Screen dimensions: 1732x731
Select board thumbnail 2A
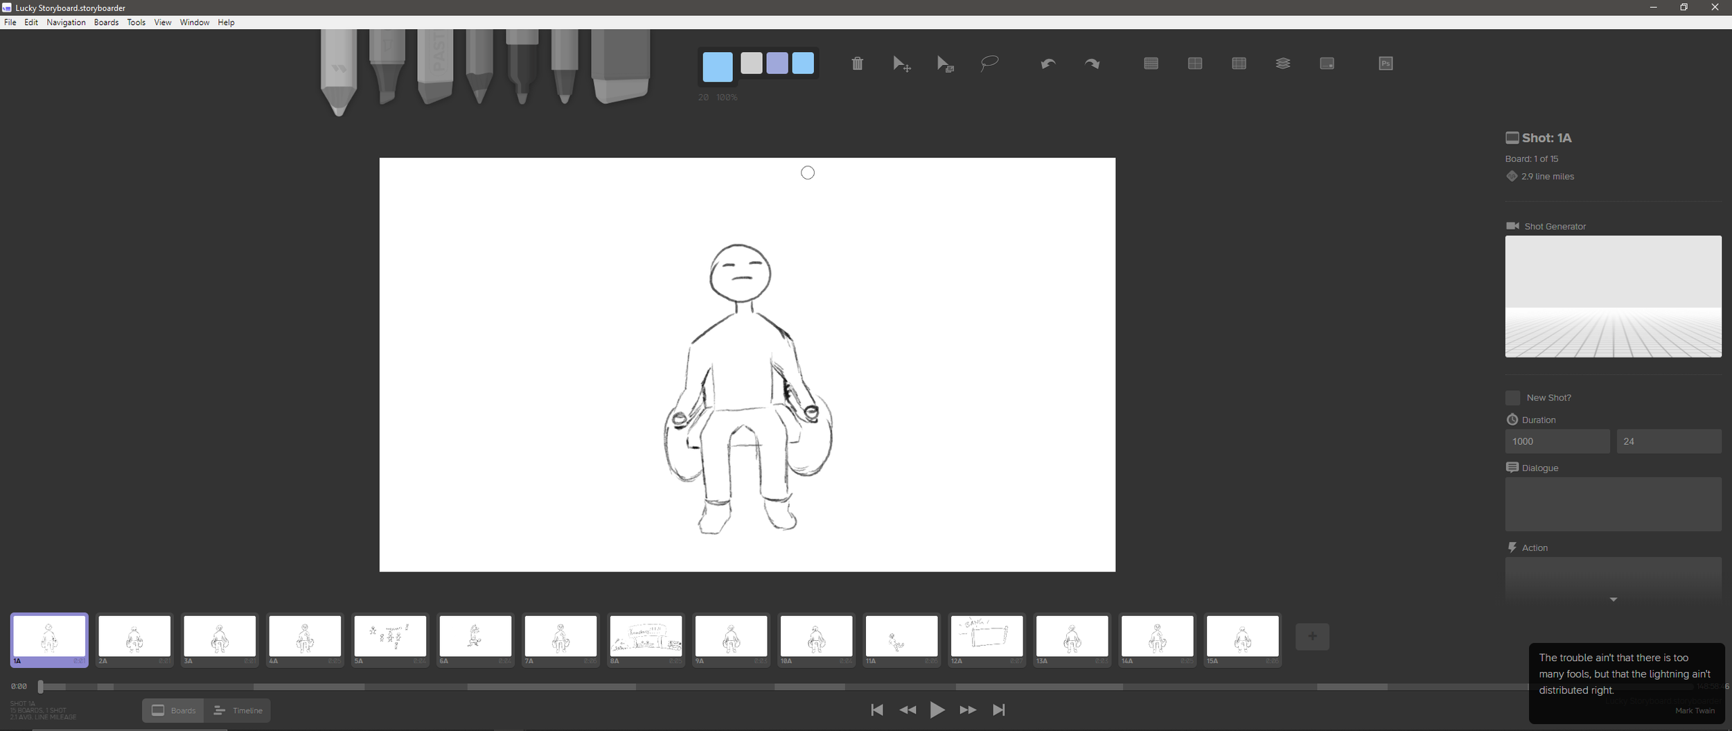134,640
